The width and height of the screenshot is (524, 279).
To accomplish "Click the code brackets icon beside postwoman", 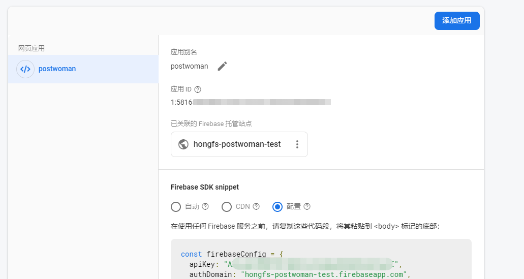I will click(25, 69).
